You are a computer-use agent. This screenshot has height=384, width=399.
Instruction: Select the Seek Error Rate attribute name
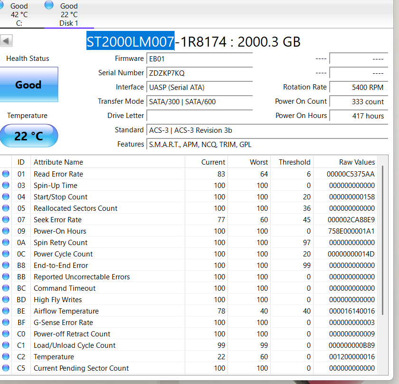point(58,219)
